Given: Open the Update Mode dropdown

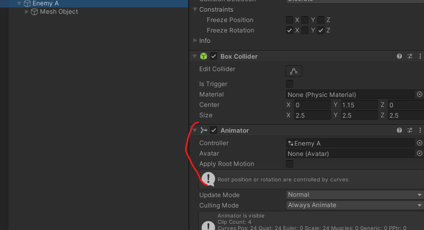Looking at the screenshot, I should [354, 195].
